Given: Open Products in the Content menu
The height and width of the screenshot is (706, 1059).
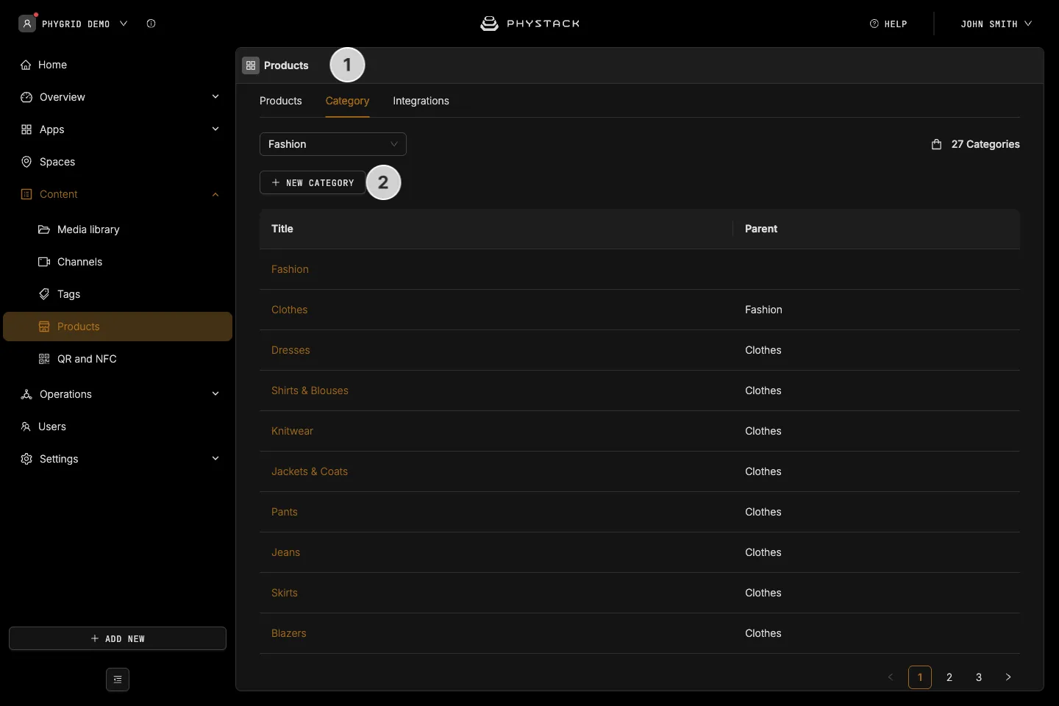Looking at the screenshot, I should click(x=118, y=327).
